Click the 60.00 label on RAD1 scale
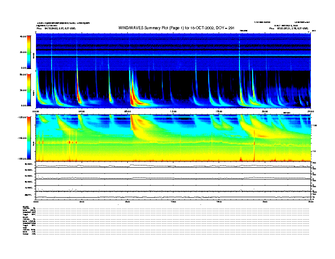The image size is (335, 259). tap(23, 74)
